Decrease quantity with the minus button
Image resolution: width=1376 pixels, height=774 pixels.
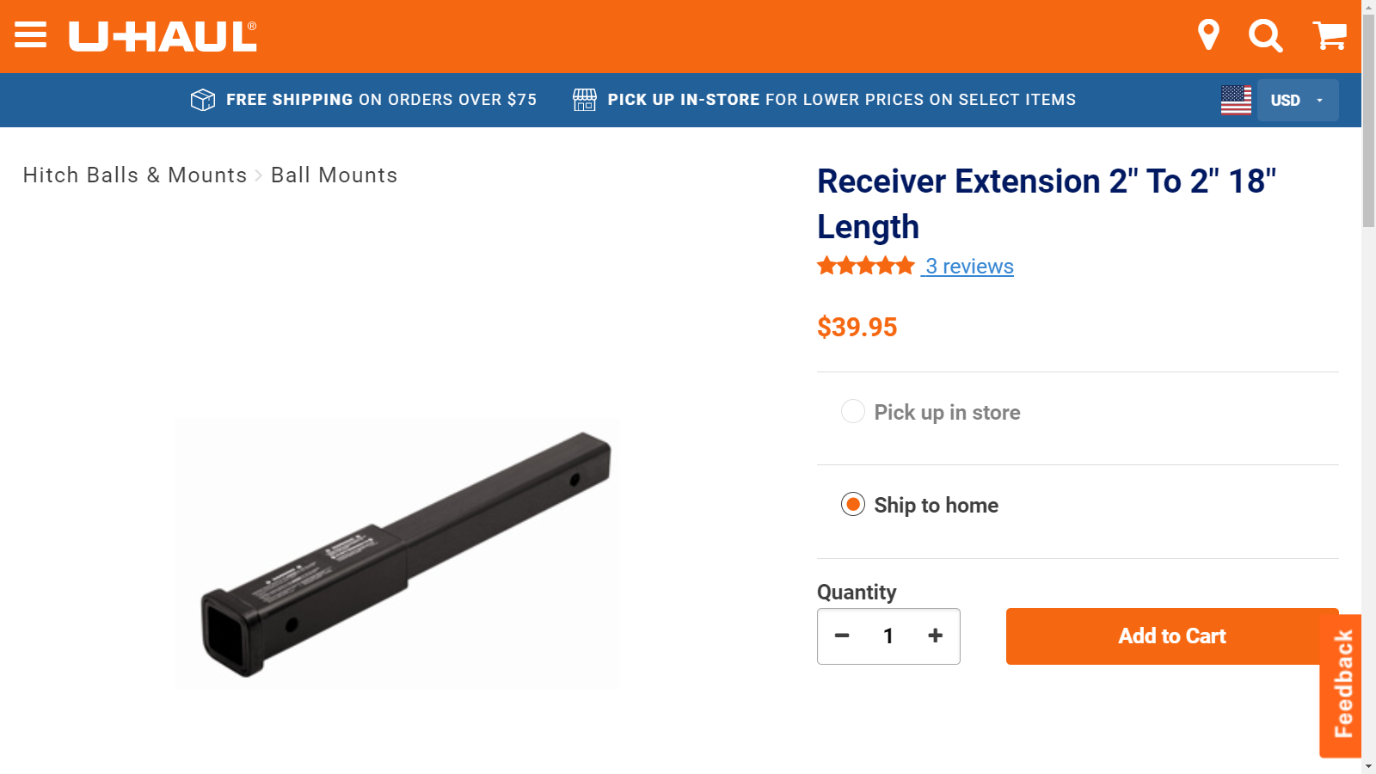[842, 636]
